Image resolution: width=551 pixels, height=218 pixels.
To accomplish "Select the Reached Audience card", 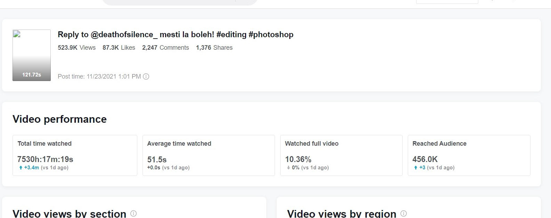I will click(x=469, y=155).
